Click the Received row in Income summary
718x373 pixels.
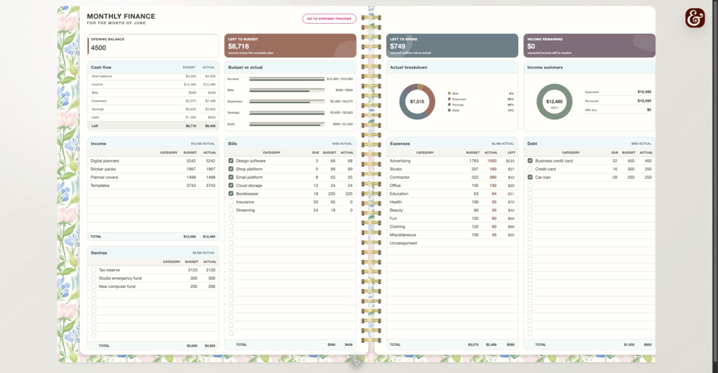tap(618, 101)
